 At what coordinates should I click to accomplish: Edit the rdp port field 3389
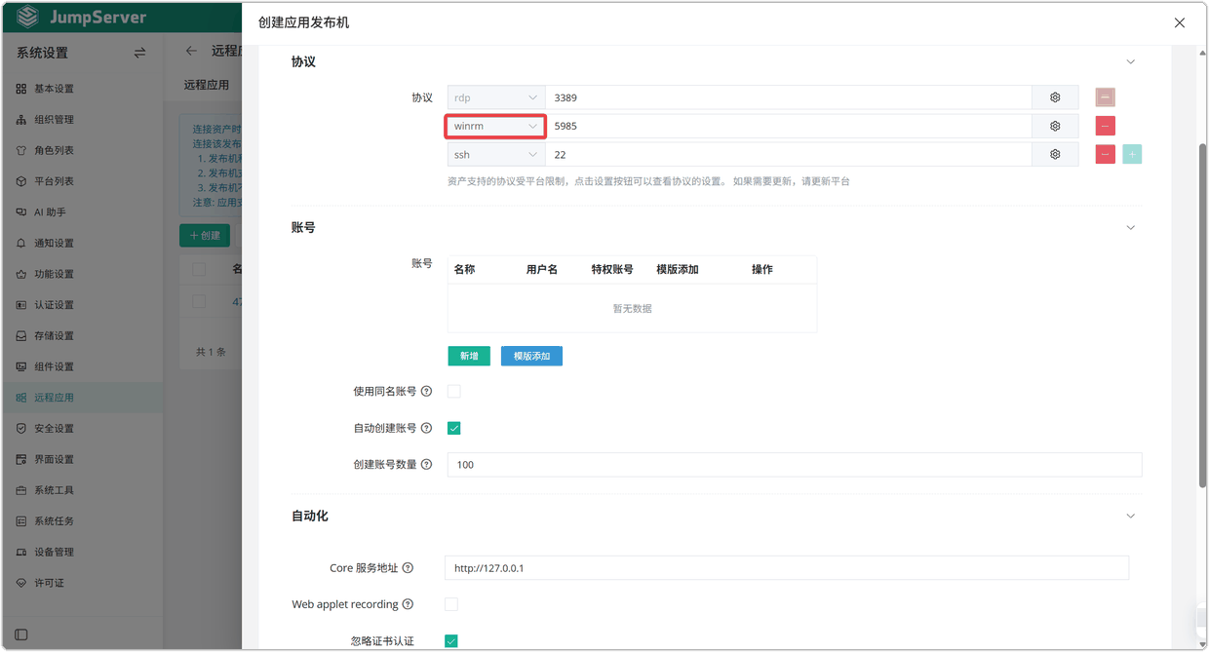789,97
